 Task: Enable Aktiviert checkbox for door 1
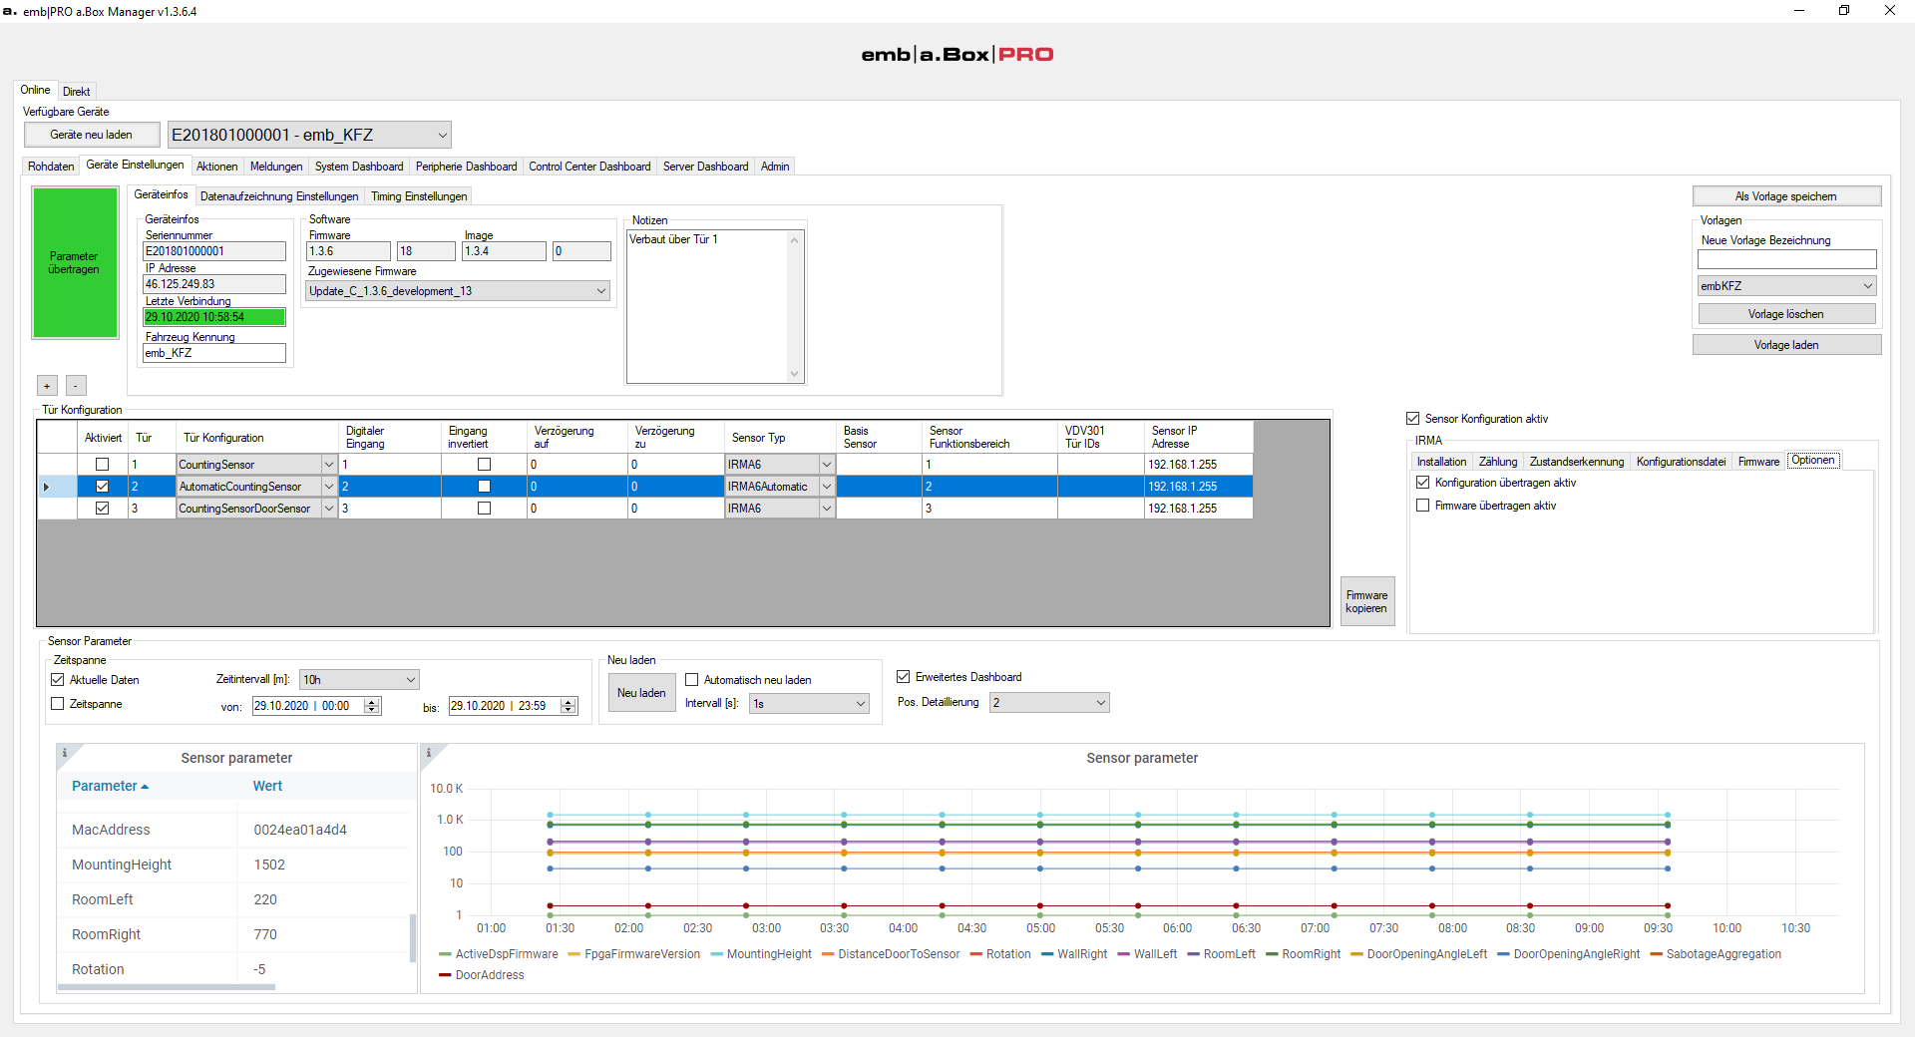click(x=102, y=465)
